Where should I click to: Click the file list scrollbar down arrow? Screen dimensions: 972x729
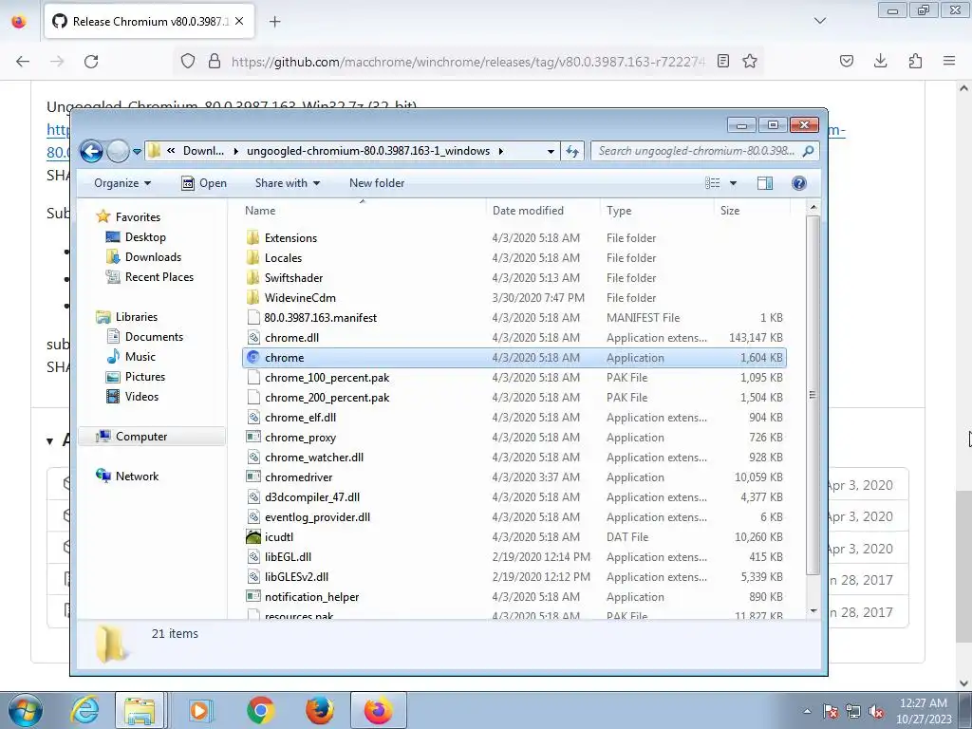(x=813, y=611)
